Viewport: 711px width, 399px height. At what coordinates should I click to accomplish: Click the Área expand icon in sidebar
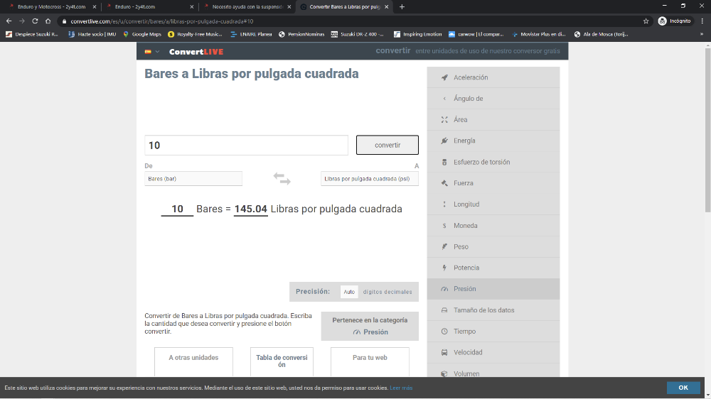tap(444, 120)
